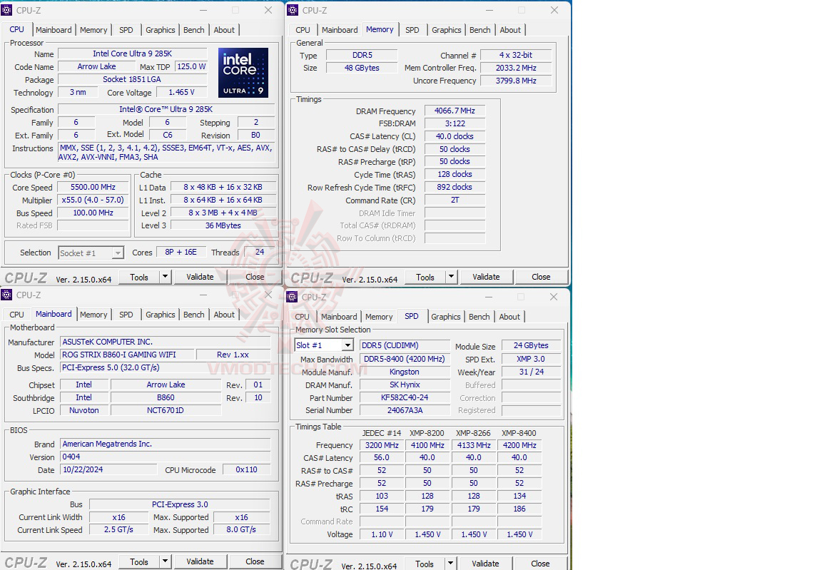Screen dimensions: 822x570
Task: Click the BIOS date 10/22/2024 value
Action: pyautogui.click(x=108, y=469)
